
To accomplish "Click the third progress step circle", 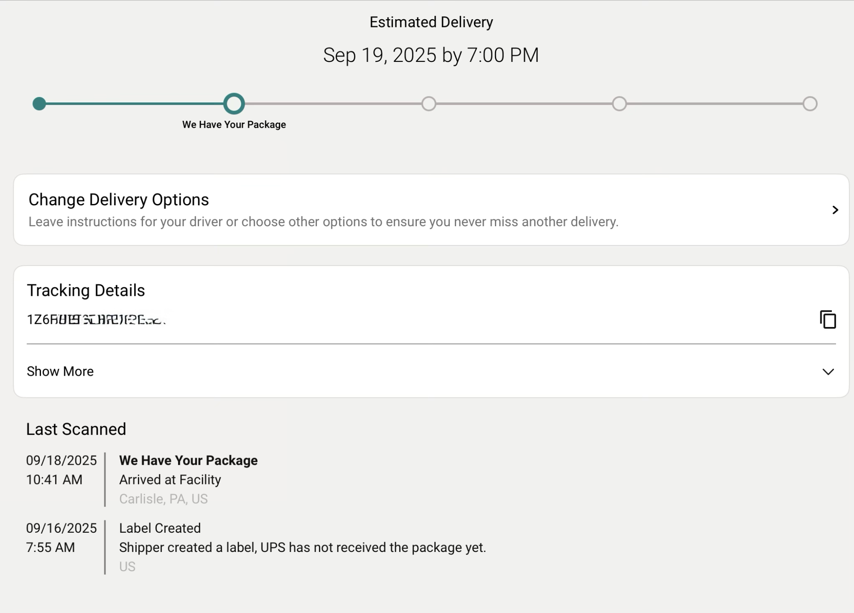I will 429,104.
